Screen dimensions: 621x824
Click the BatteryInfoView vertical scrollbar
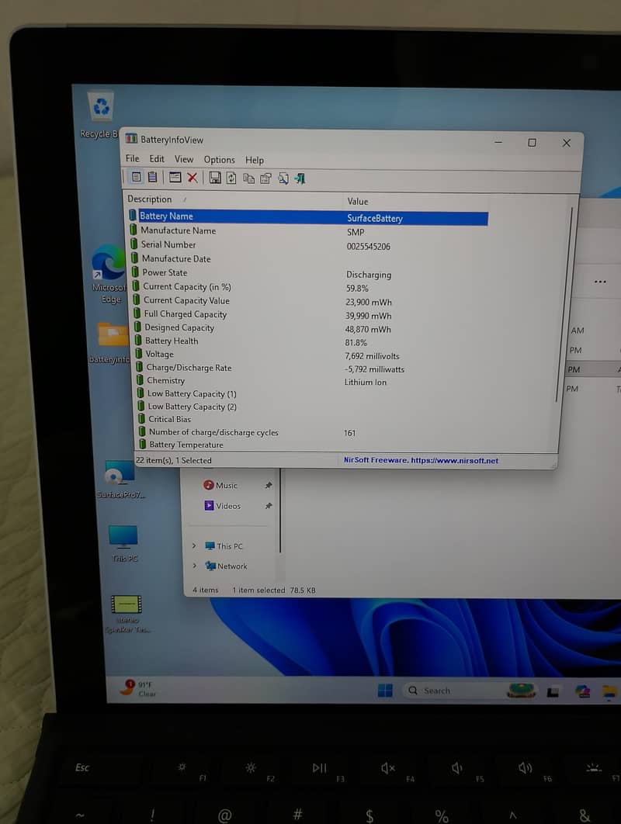[563, 305]
